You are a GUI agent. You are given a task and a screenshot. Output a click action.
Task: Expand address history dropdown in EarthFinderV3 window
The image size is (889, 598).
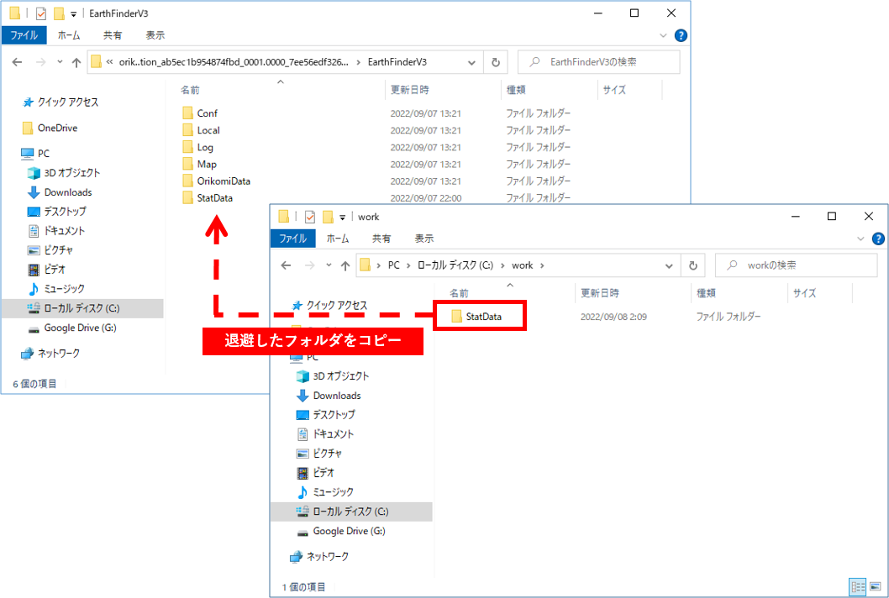click(472, 62)
